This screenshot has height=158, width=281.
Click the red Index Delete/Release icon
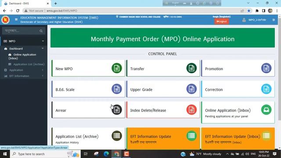pos(191,110)
